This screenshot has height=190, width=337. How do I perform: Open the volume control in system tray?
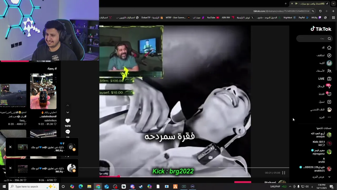[307, 187]
